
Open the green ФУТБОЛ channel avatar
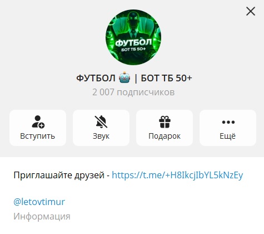pyautogui.click(x=133, y=37)
